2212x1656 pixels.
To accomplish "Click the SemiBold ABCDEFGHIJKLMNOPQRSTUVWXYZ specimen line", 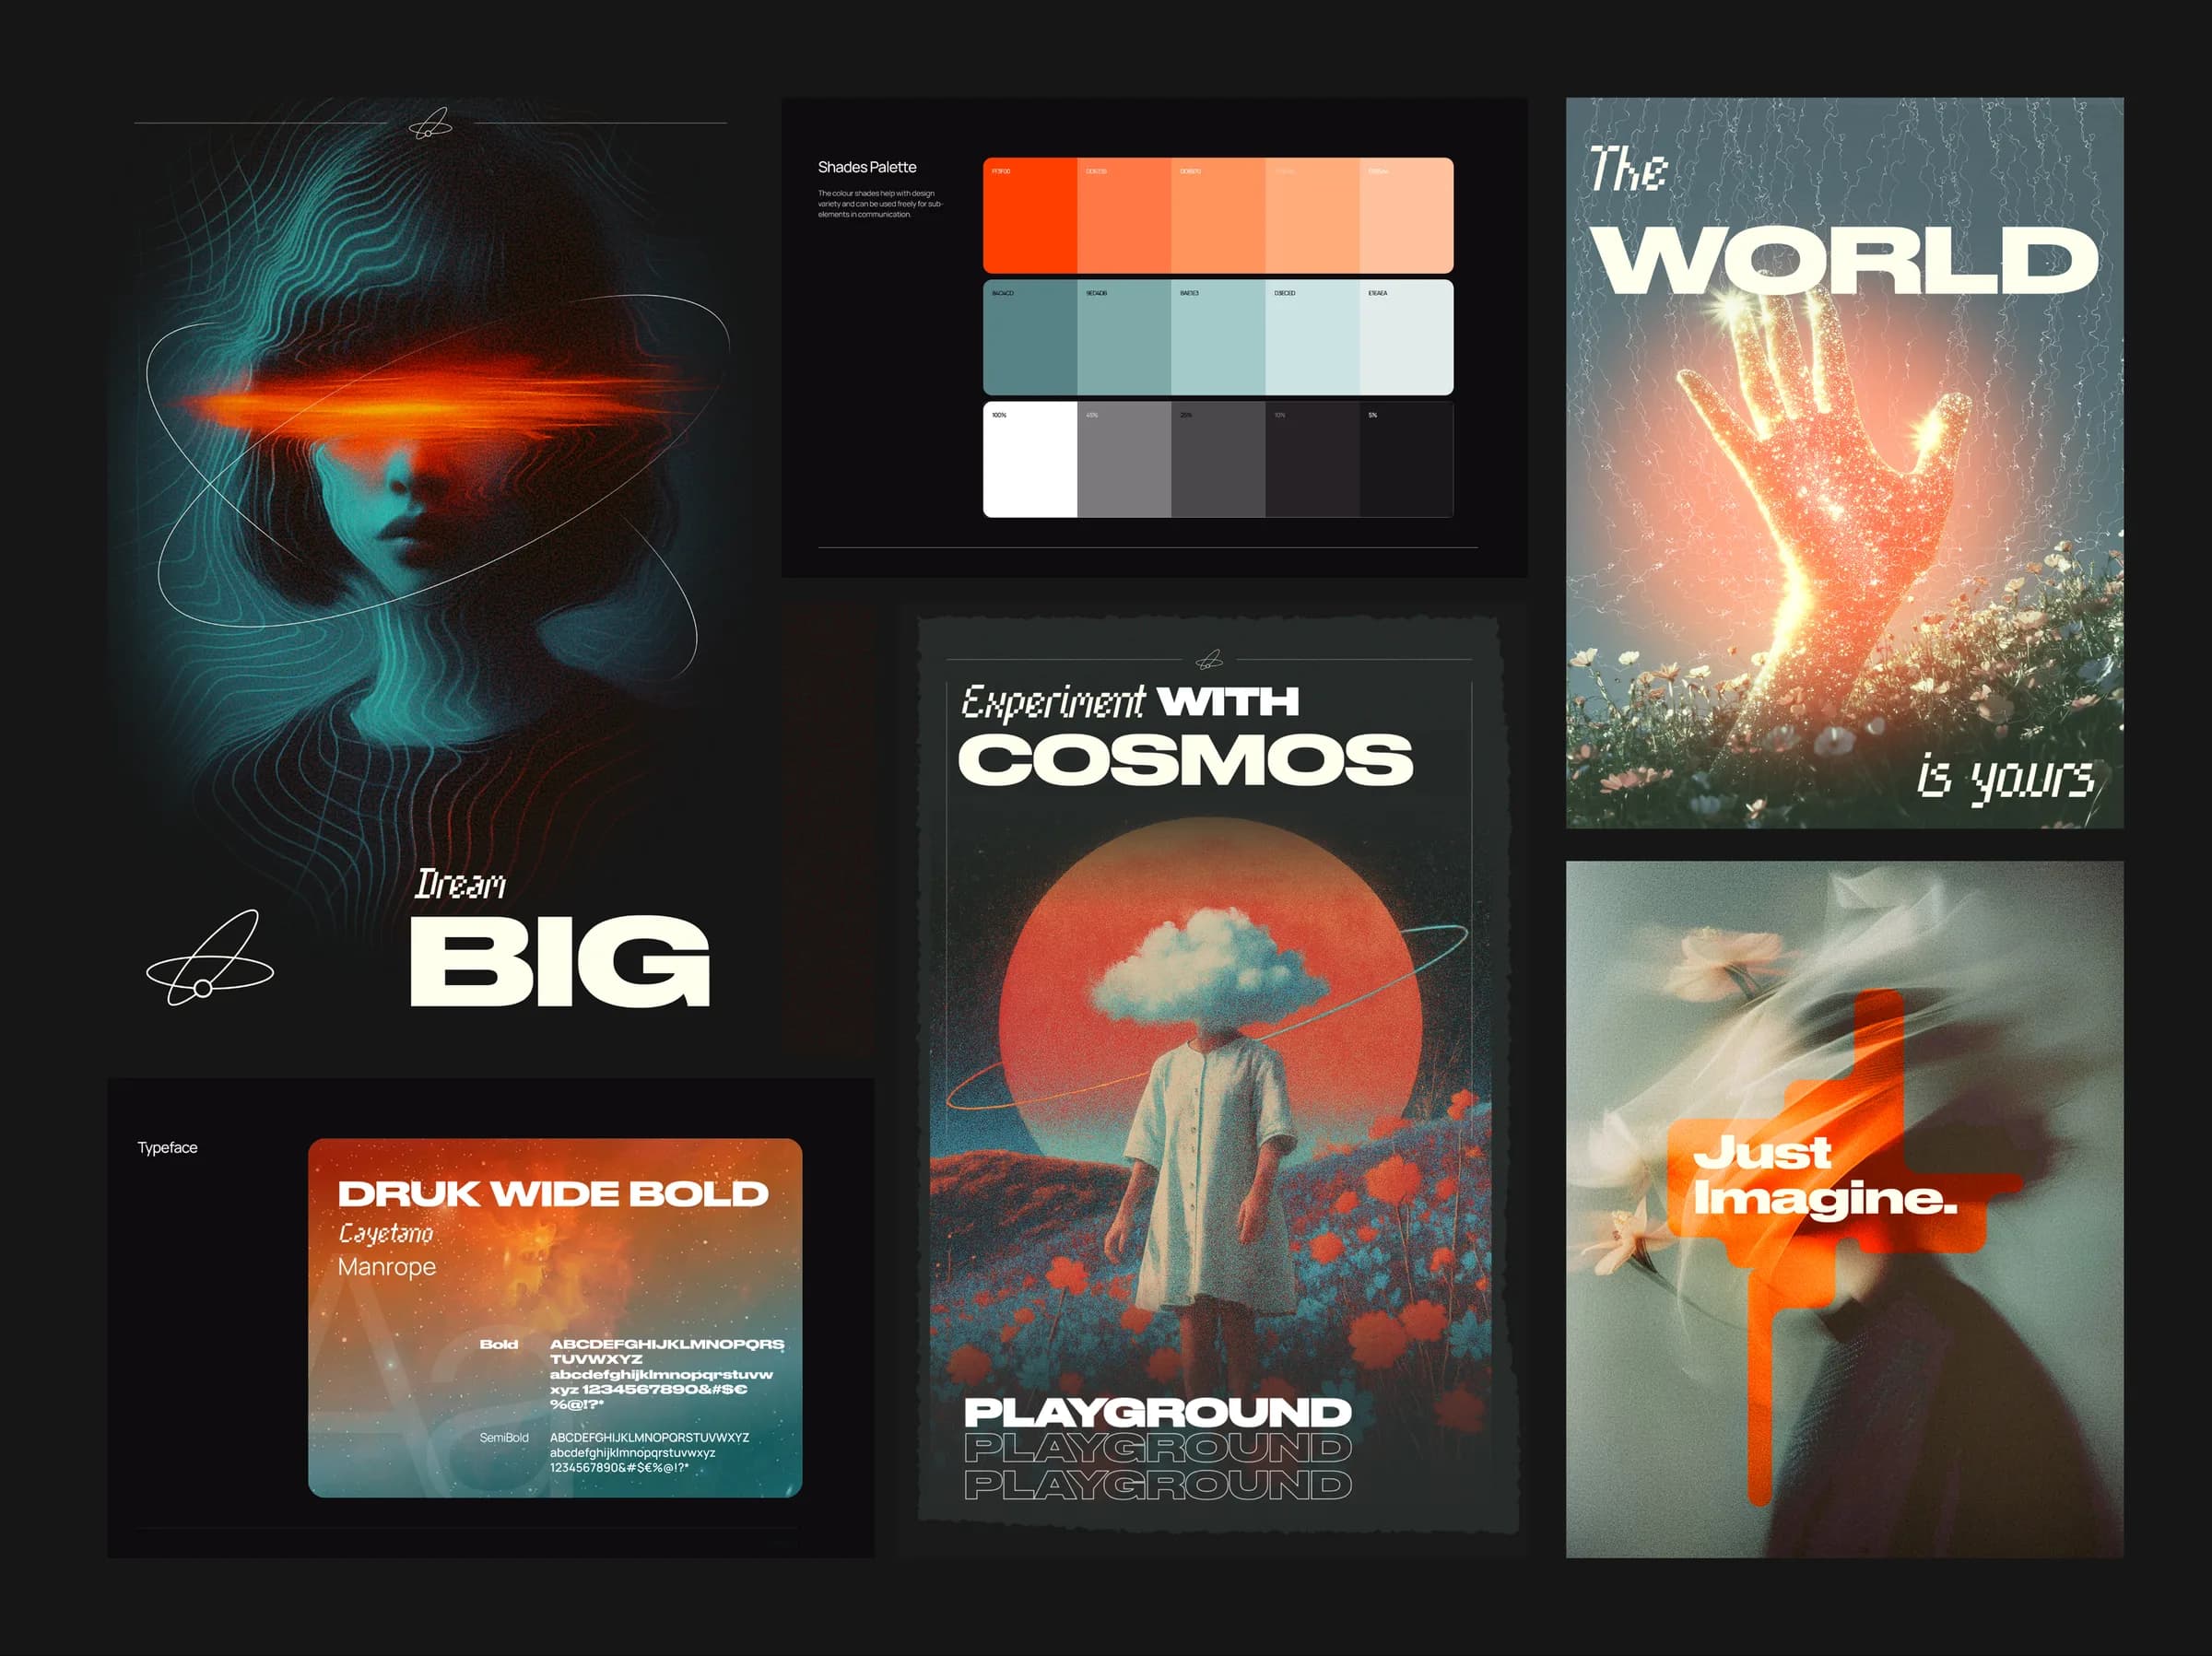I will click(x=649, y=1437).
